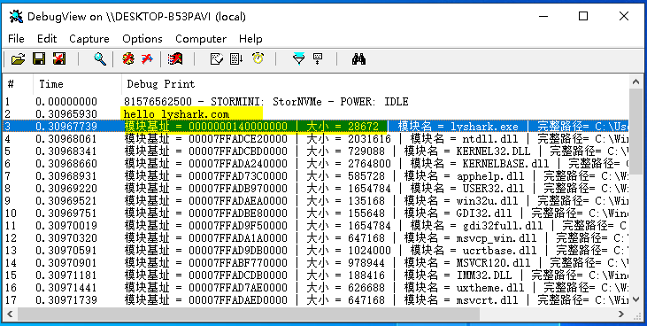Click the vertical scrollbar thumb
The image size is (647, 326).
(635, 130)
